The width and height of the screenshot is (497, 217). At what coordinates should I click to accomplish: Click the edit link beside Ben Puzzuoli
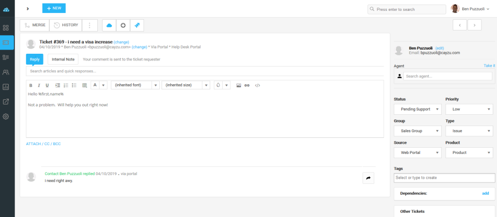click(x=440, y=48)
